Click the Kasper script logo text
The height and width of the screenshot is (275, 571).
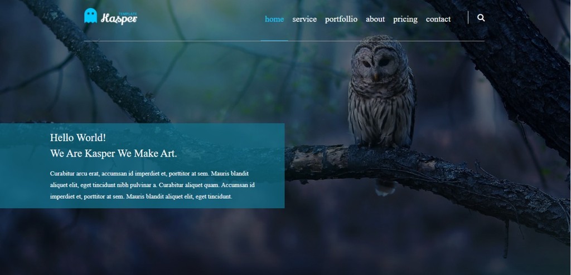pyautogui.click(x=119, y=19)
